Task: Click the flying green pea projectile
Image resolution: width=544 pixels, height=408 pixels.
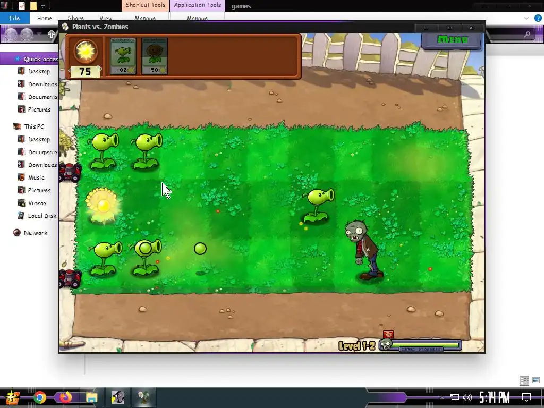Action: [x=200, y=249]
